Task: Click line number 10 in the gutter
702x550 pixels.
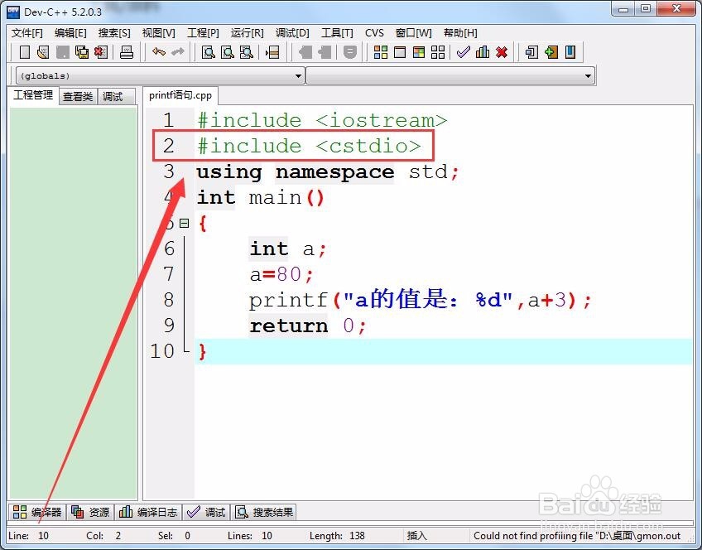Action: [162, 351]
